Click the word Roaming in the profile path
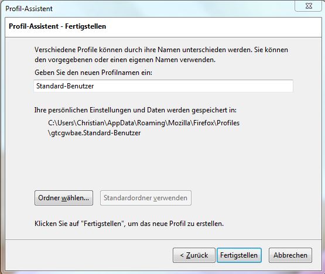 point(151,123)
